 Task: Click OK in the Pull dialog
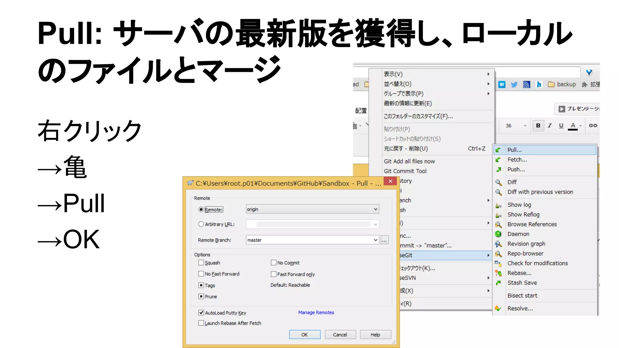click(x=305, y=335)
